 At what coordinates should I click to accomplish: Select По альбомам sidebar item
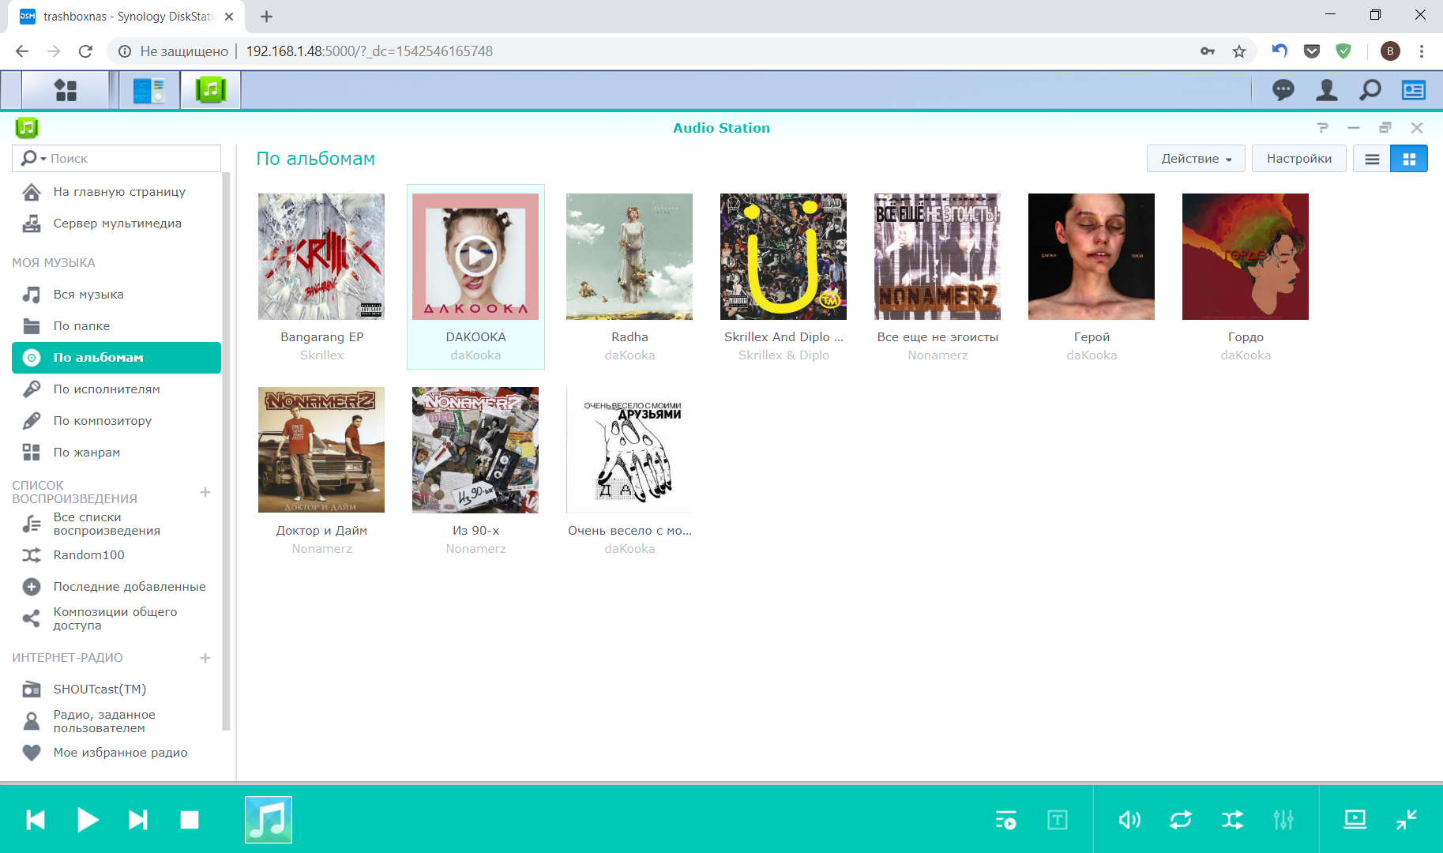pos(117,358)
